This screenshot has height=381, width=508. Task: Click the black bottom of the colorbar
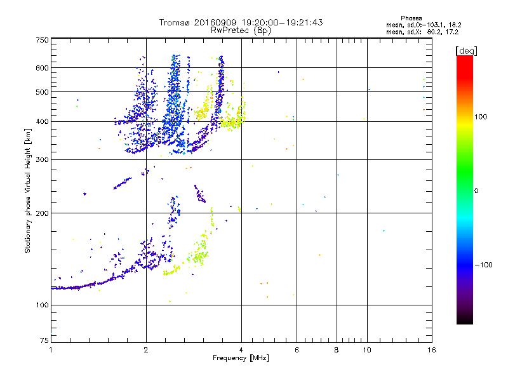tap(465, 319)
